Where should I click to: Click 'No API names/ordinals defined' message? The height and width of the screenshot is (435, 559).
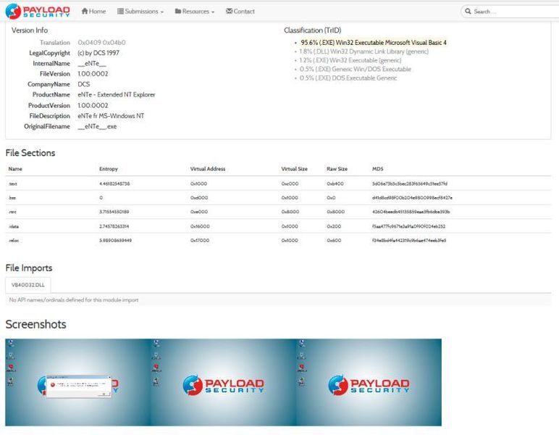coord(74,300)
